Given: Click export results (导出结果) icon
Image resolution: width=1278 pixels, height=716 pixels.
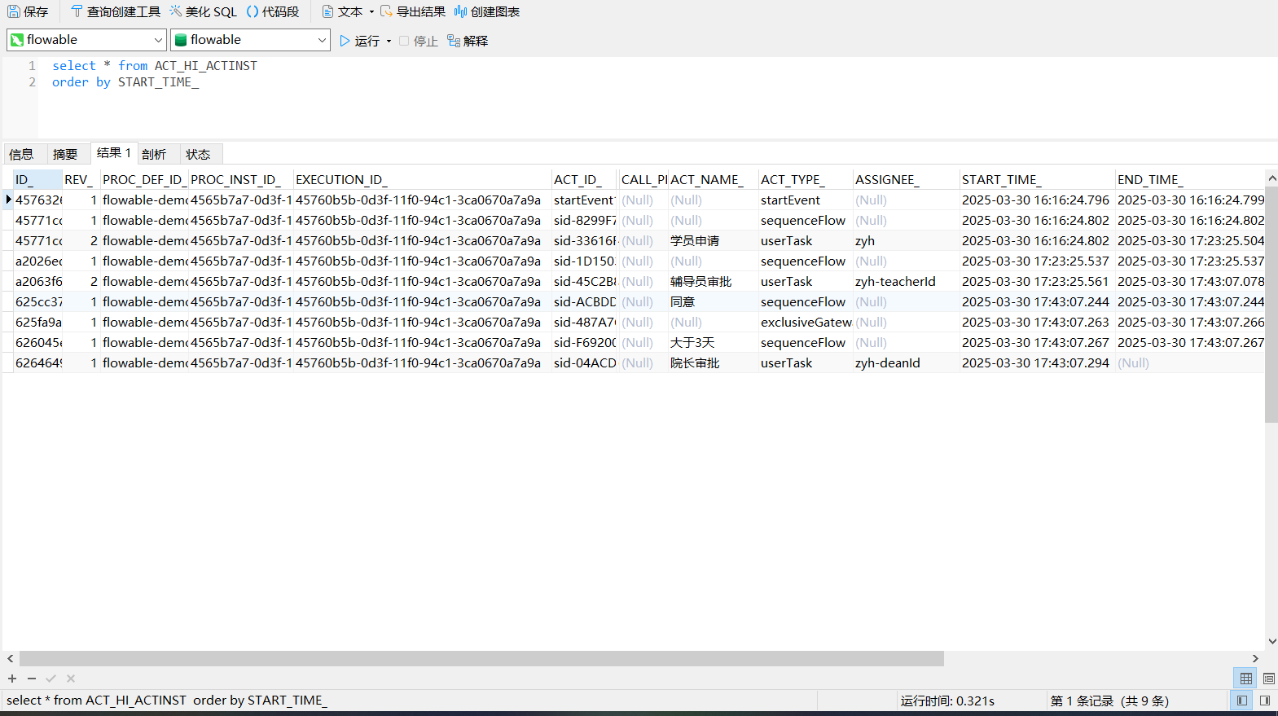Looking at the screenshot, I should [x=387, y=11].
